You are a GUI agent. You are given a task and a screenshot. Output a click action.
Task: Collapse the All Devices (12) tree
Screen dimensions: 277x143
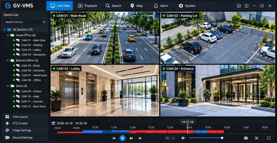point(5,30)
